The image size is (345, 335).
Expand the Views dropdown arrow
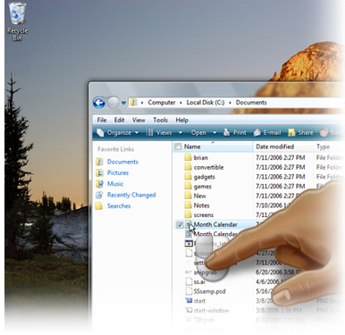[x=181, y=133]
